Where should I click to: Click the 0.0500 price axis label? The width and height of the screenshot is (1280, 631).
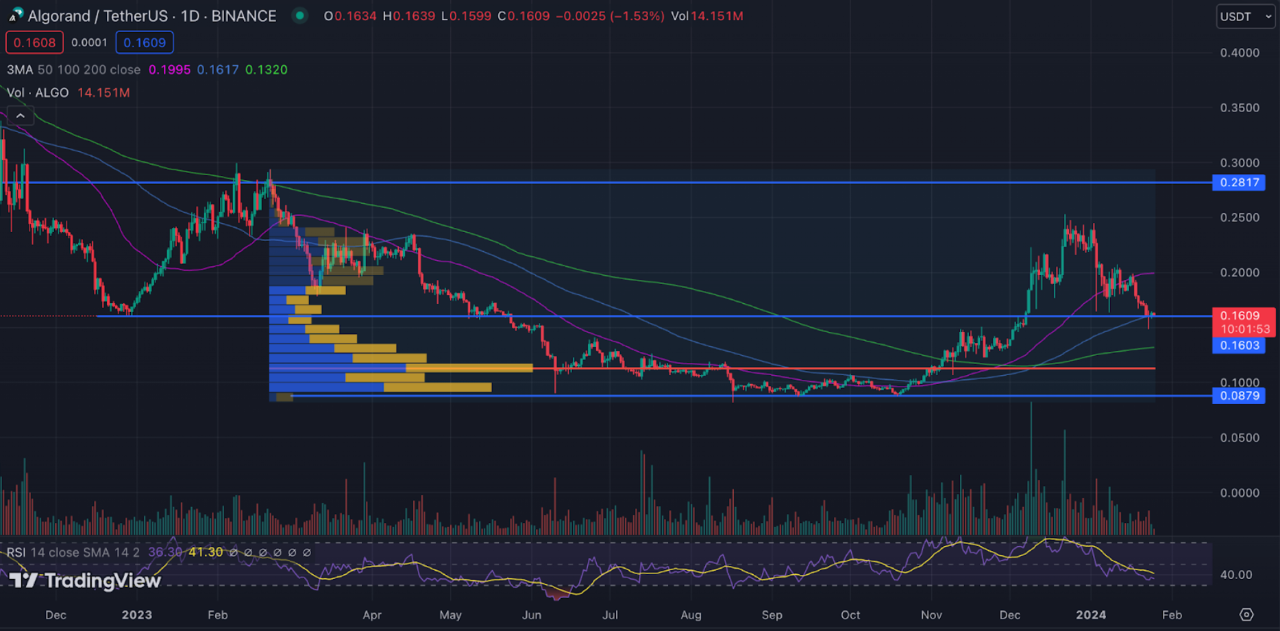[1240, 437]
